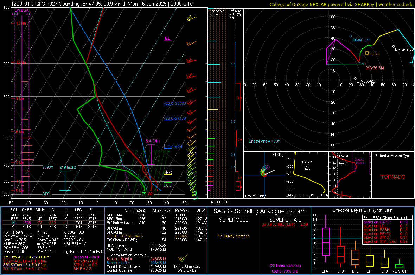415x275 pixels.
Task: Click the 'STP (cin) = 6.2' value
Action: (85, 261)
